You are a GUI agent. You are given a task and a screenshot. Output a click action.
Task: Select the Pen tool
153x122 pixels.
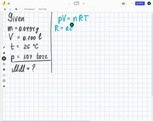tap(4, 47)
